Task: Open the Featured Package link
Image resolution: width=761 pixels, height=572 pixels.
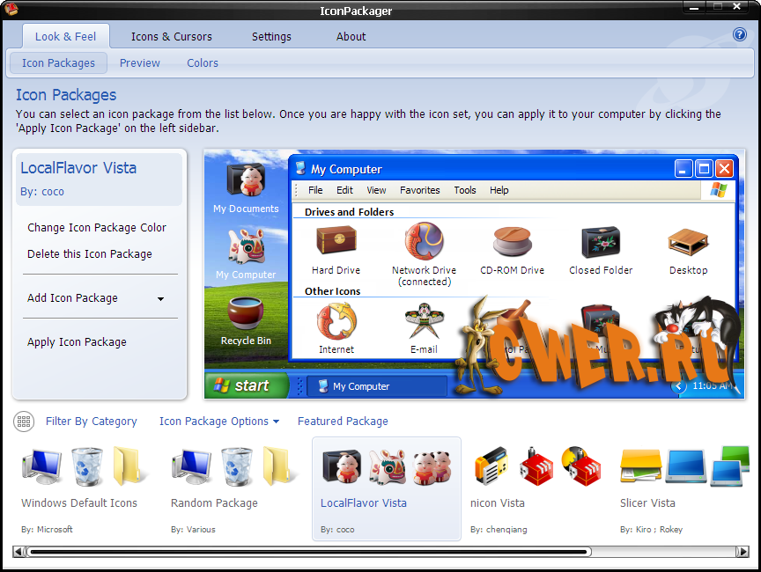Action: click(343, 422)
